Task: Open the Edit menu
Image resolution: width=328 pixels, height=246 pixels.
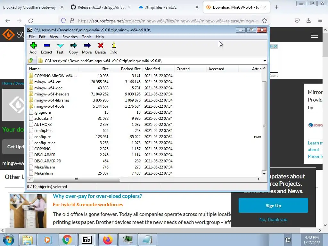Action: pos(42,37)
